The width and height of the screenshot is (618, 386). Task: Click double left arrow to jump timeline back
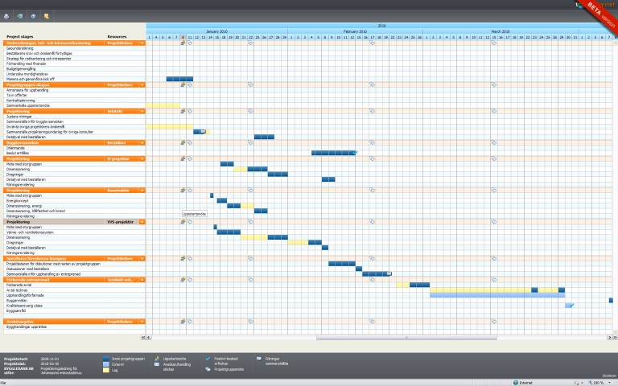point(143,337)
